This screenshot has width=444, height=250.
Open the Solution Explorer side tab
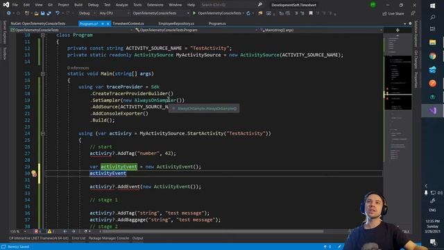coord(416,33)
